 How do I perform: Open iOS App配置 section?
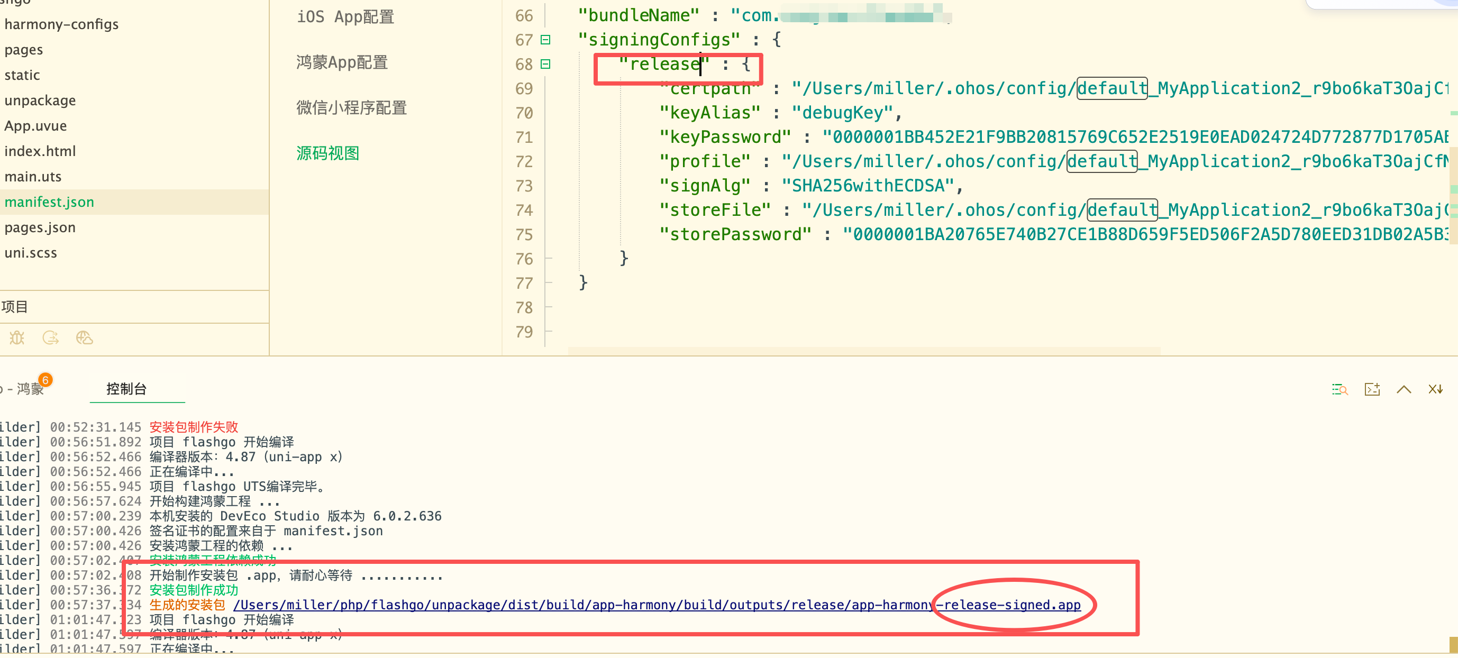(345, 17)
